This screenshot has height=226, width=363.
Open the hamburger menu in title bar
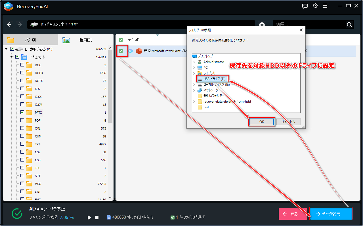point(325,6)
